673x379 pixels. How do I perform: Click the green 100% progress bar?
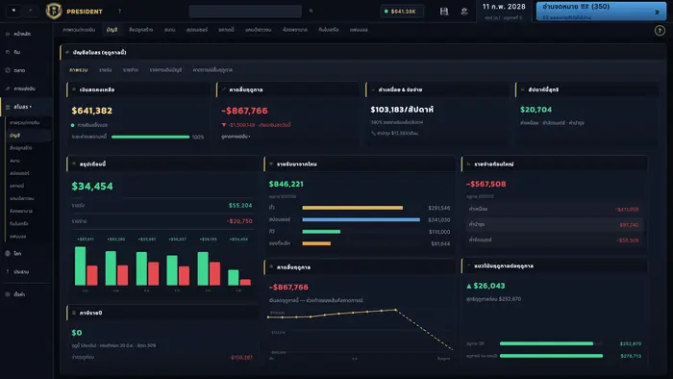[x=150, y=137]
